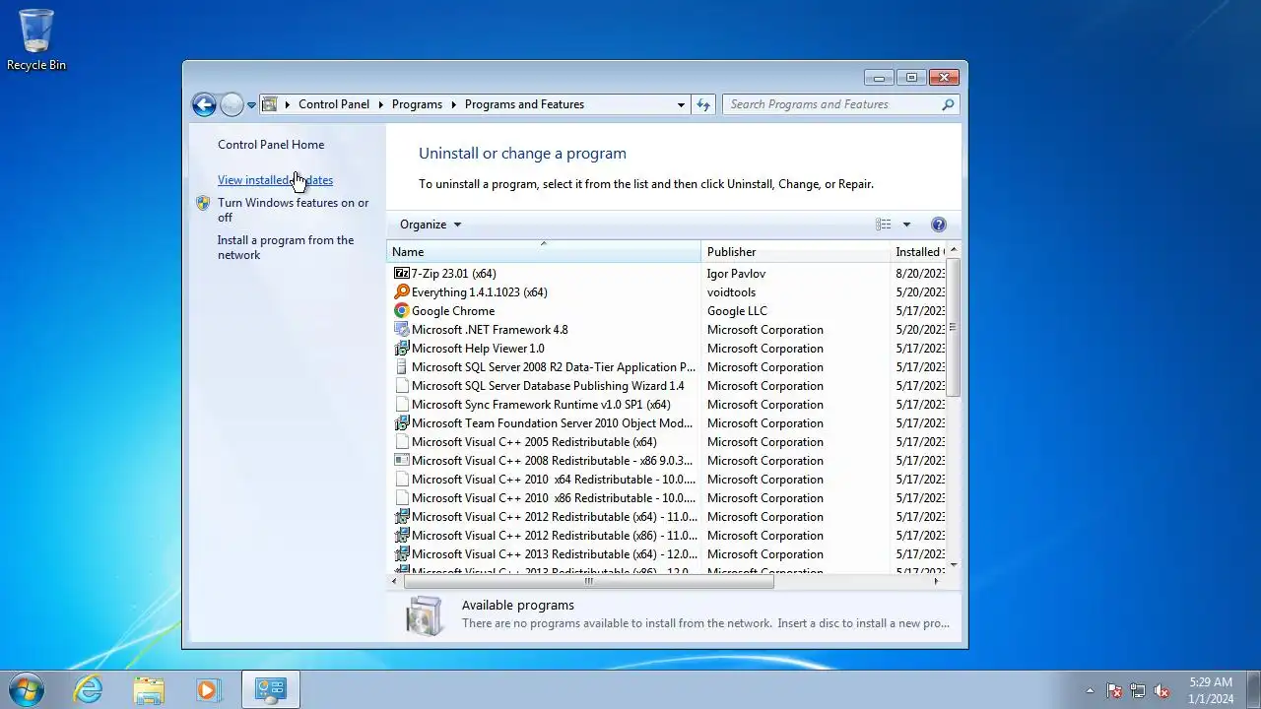Click the Visual C++ 2005 Redistributable icon
The height and width of the screenshot is (709, 1261).
(401, 441)
